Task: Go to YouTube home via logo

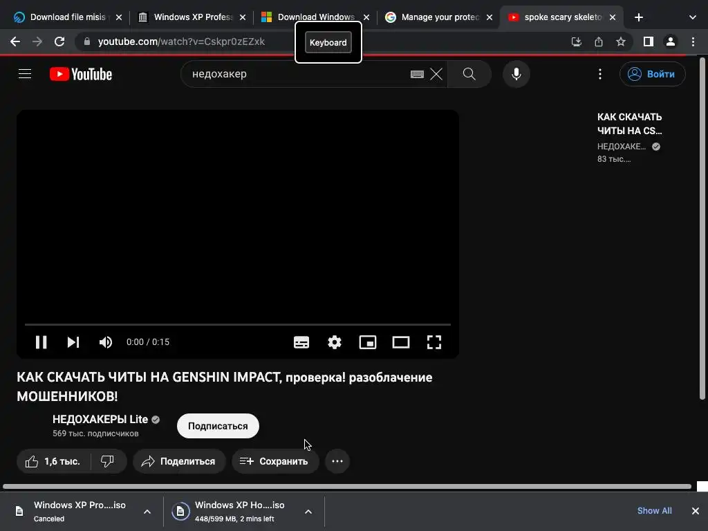Action: pyautogui.click(x=81, y=74)
